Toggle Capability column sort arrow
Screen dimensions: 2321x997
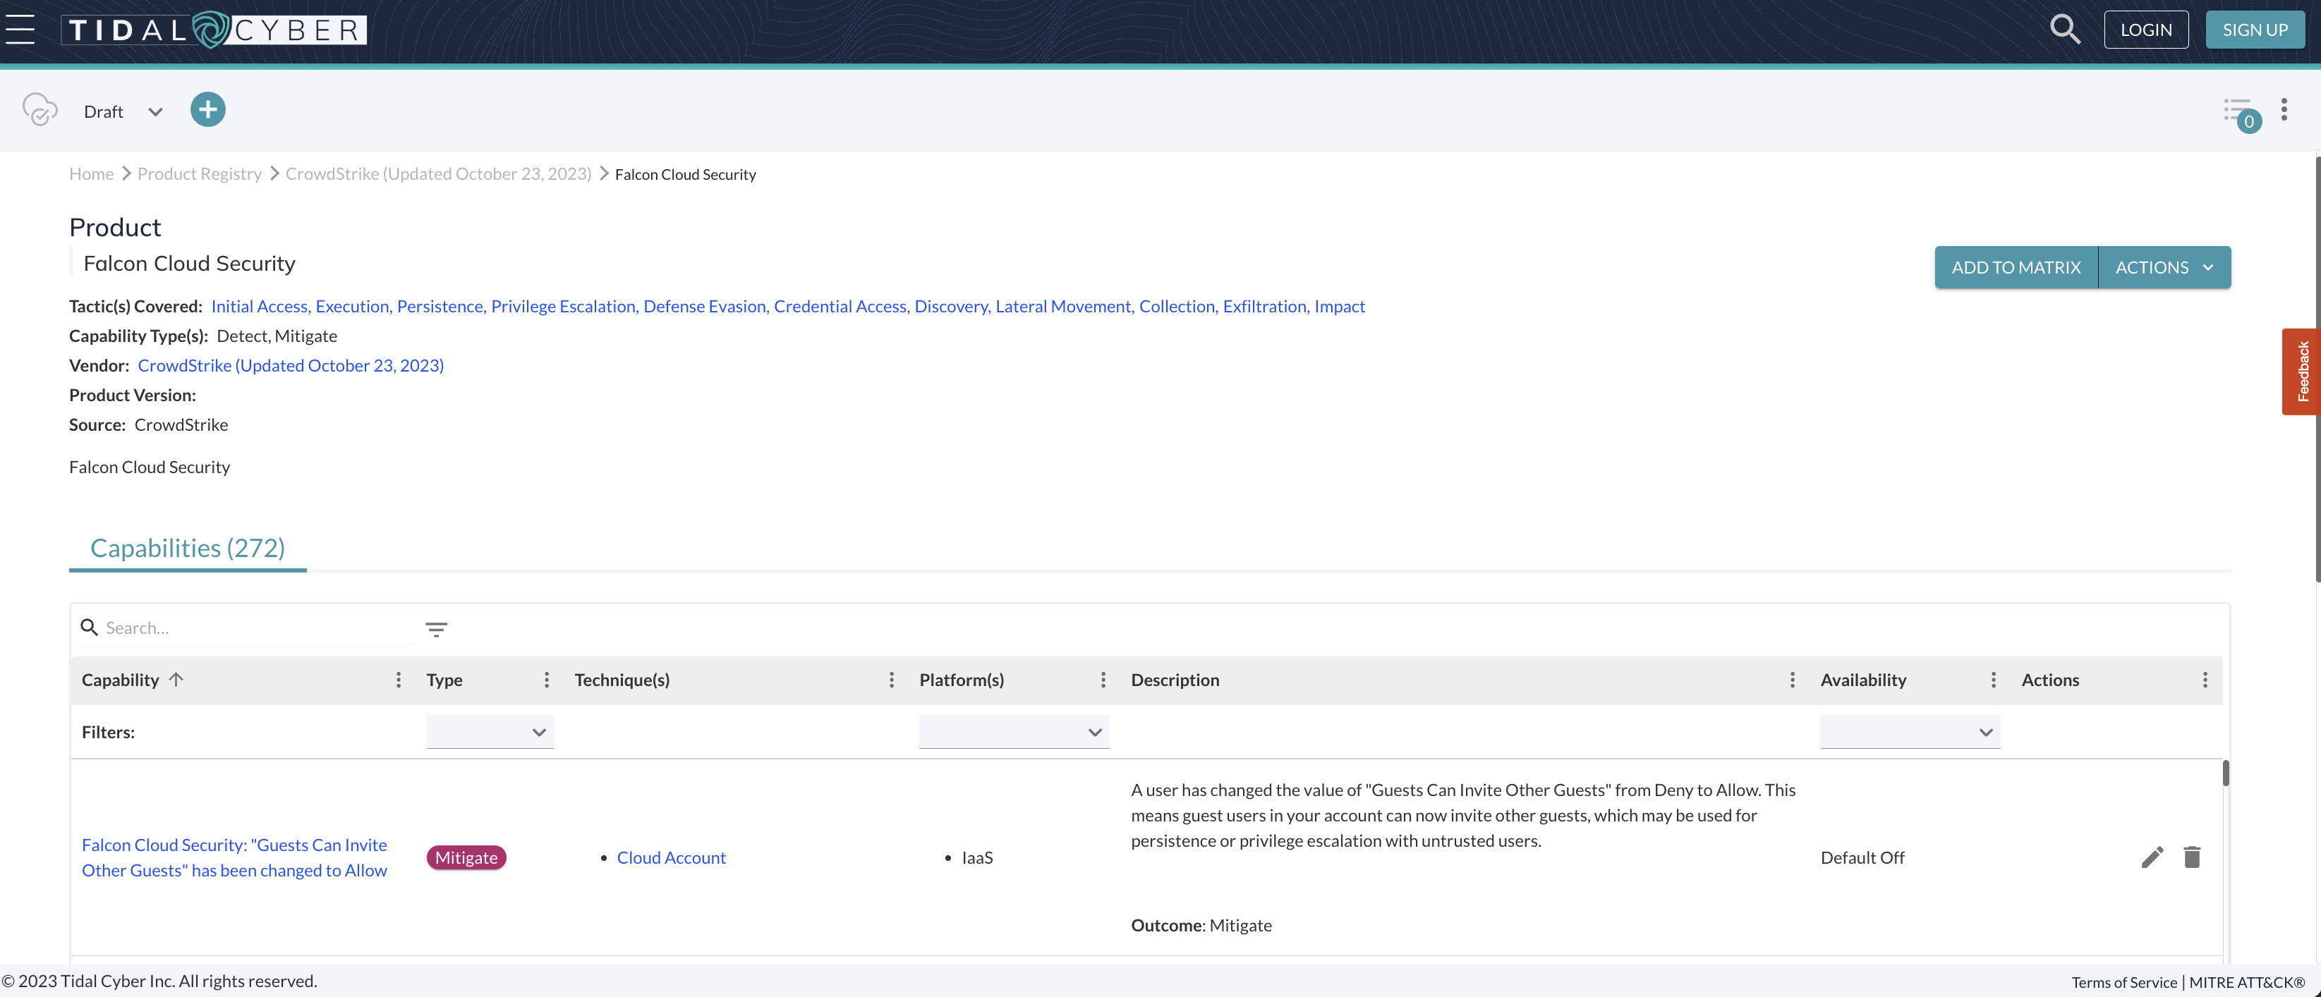(x=176, y=680)
